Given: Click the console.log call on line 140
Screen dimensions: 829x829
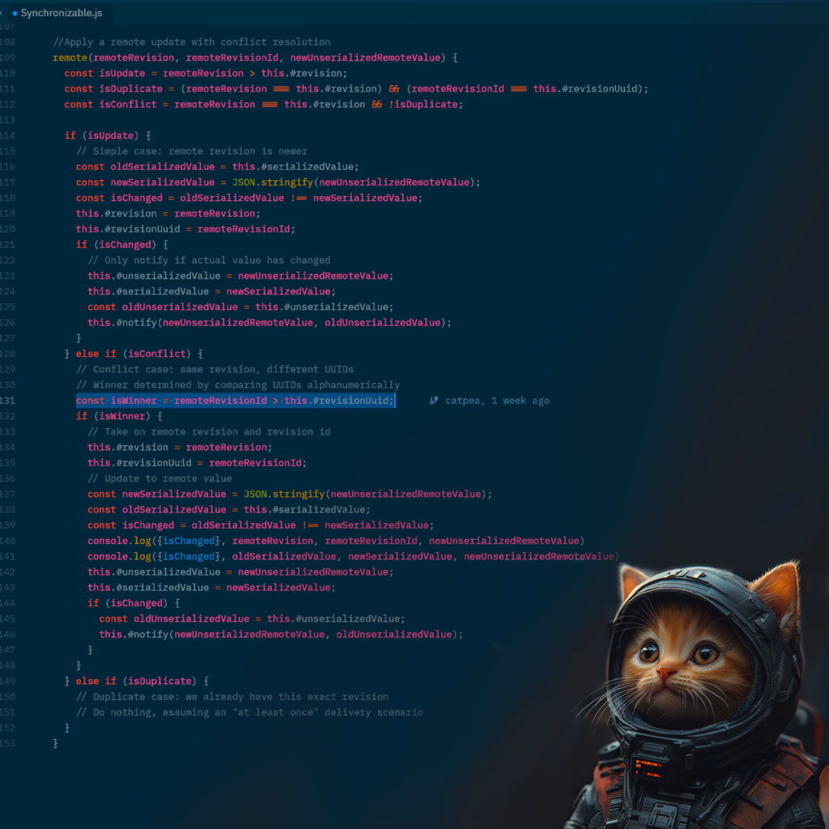Looking at the screenshot, I should [119, 541].
